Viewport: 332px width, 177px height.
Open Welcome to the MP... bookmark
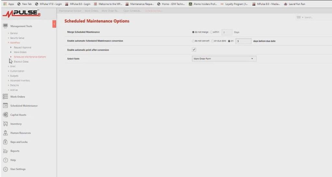(x=108, y=4)
